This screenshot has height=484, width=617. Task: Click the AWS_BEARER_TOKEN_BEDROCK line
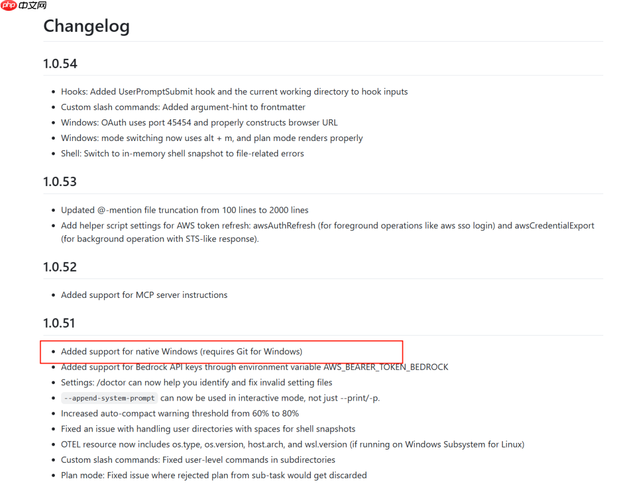click(255, 367)
